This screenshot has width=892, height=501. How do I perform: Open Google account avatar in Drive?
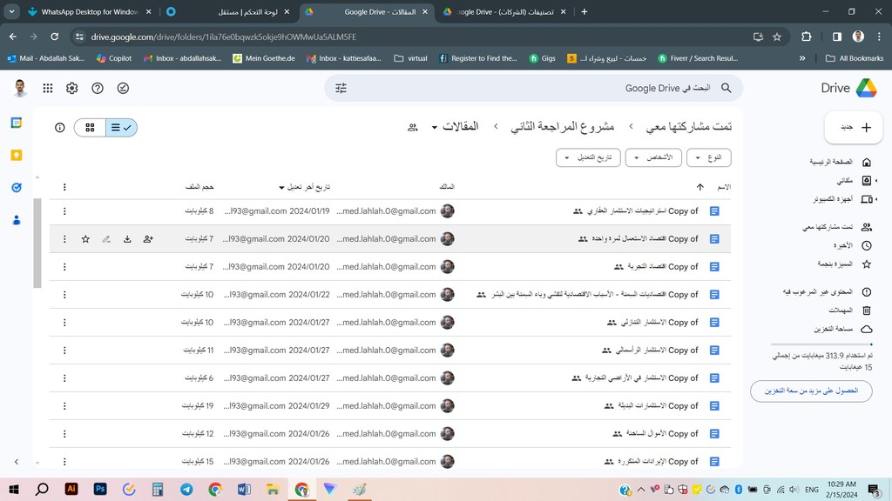point(20,88)
